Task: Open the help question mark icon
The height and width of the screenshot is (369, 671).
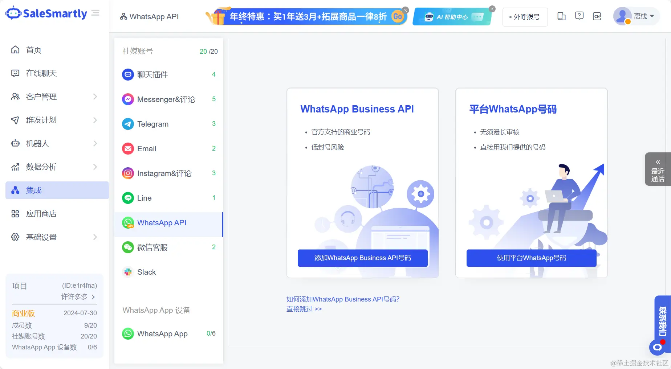Action: pyautogui.click(x=579, y=16)
